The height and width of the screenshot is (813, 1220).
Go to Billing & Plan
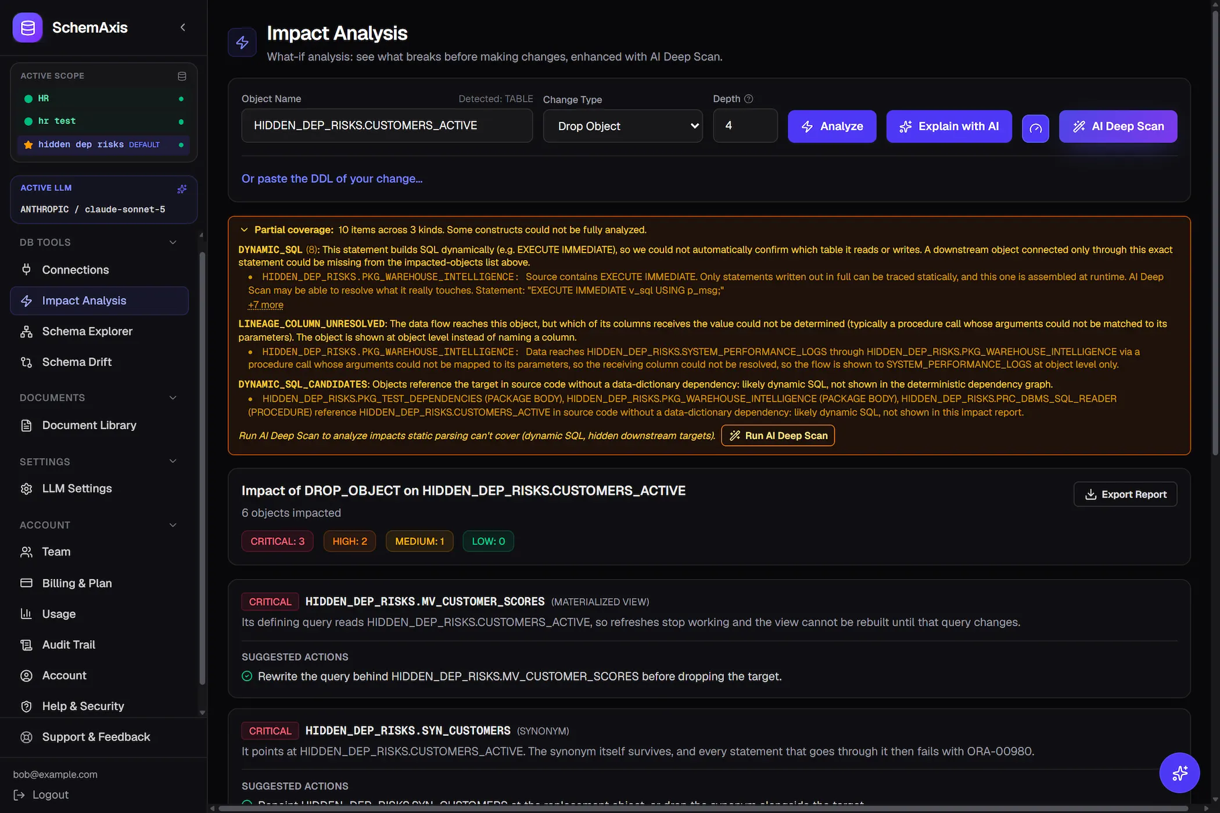pos(99,583)
